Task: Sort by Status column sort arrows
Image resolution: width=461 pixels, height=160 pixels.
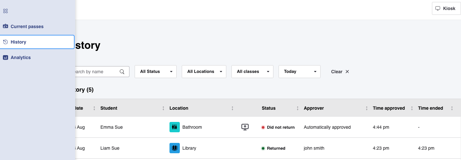Action: coord(298,108)
